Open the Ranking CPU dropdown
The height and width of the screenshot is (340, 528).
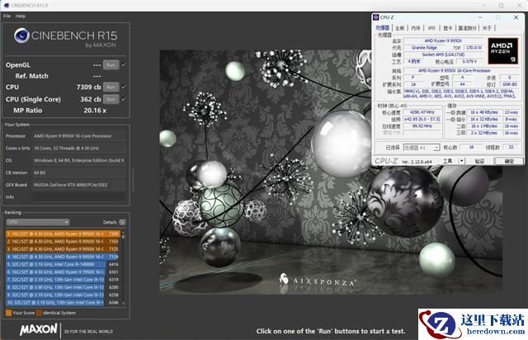click(x=38, y=222)
